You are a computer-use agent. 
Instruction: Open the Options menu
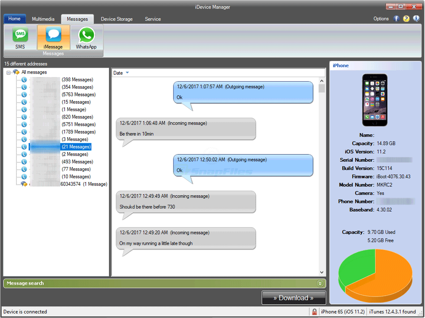tap(381, 19)
